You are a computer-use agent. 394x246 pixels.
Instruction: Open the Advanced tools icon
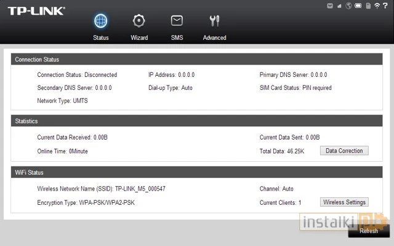pos(214,21)
